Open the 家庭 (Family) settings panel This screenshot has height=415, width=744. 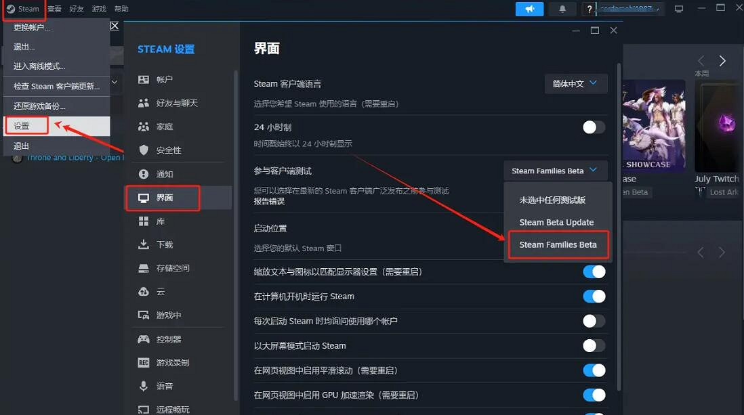click(164, 127)
